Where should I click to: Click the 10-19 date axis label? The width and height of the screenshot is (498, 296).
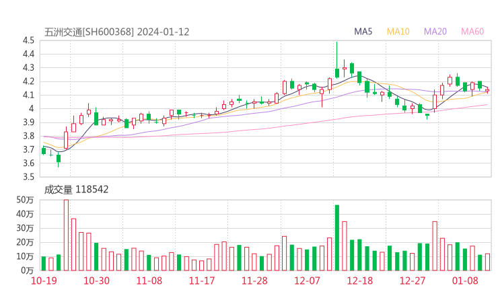click(44, 281)
